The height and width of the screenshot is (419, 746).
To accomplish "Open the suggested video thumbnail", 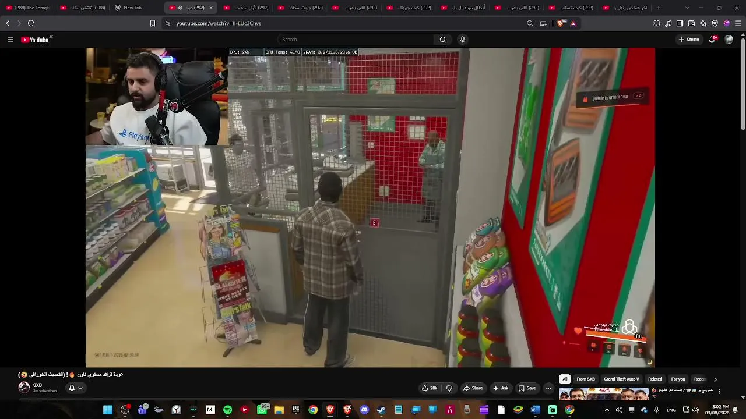I will click(604, 394).
